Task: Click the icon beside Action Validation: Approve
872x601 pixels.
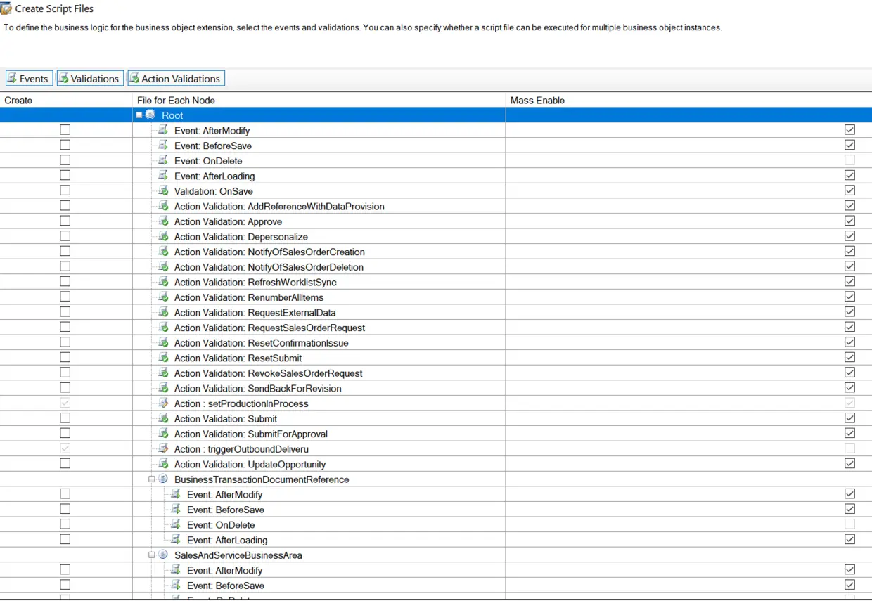Action: coord(163,221)
